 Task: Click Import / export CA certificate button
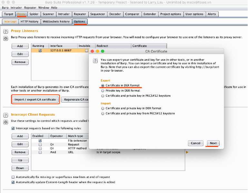point(35,100)
